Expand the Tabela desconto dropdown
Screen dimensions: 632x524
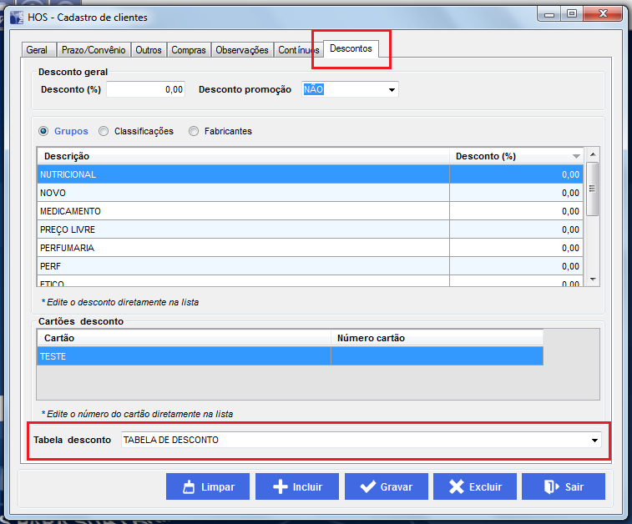click(x=594, y=440)
